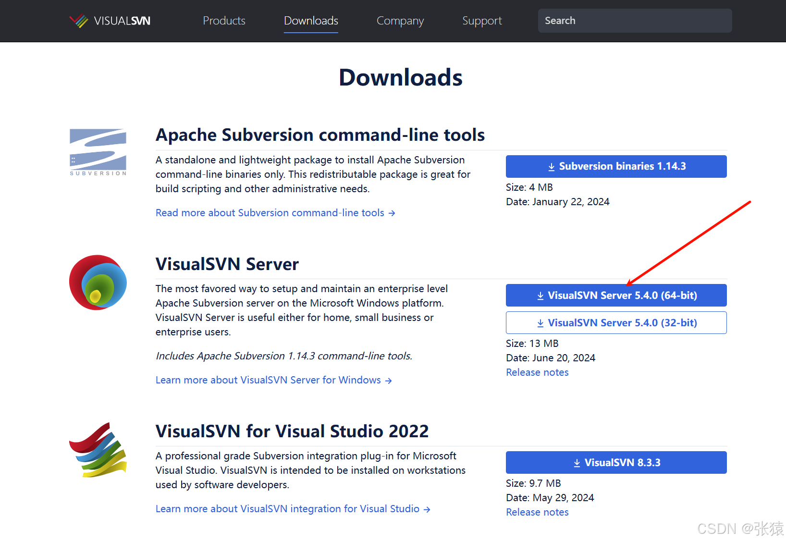Download VisualSVN Server 5.4.0 32-bit

pos(616,323)
